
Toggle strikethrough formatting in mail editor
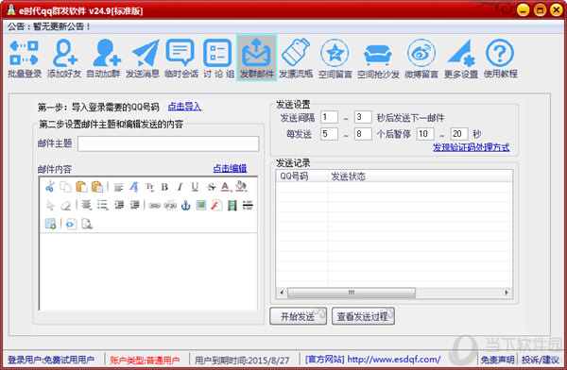tap(211, 187)
